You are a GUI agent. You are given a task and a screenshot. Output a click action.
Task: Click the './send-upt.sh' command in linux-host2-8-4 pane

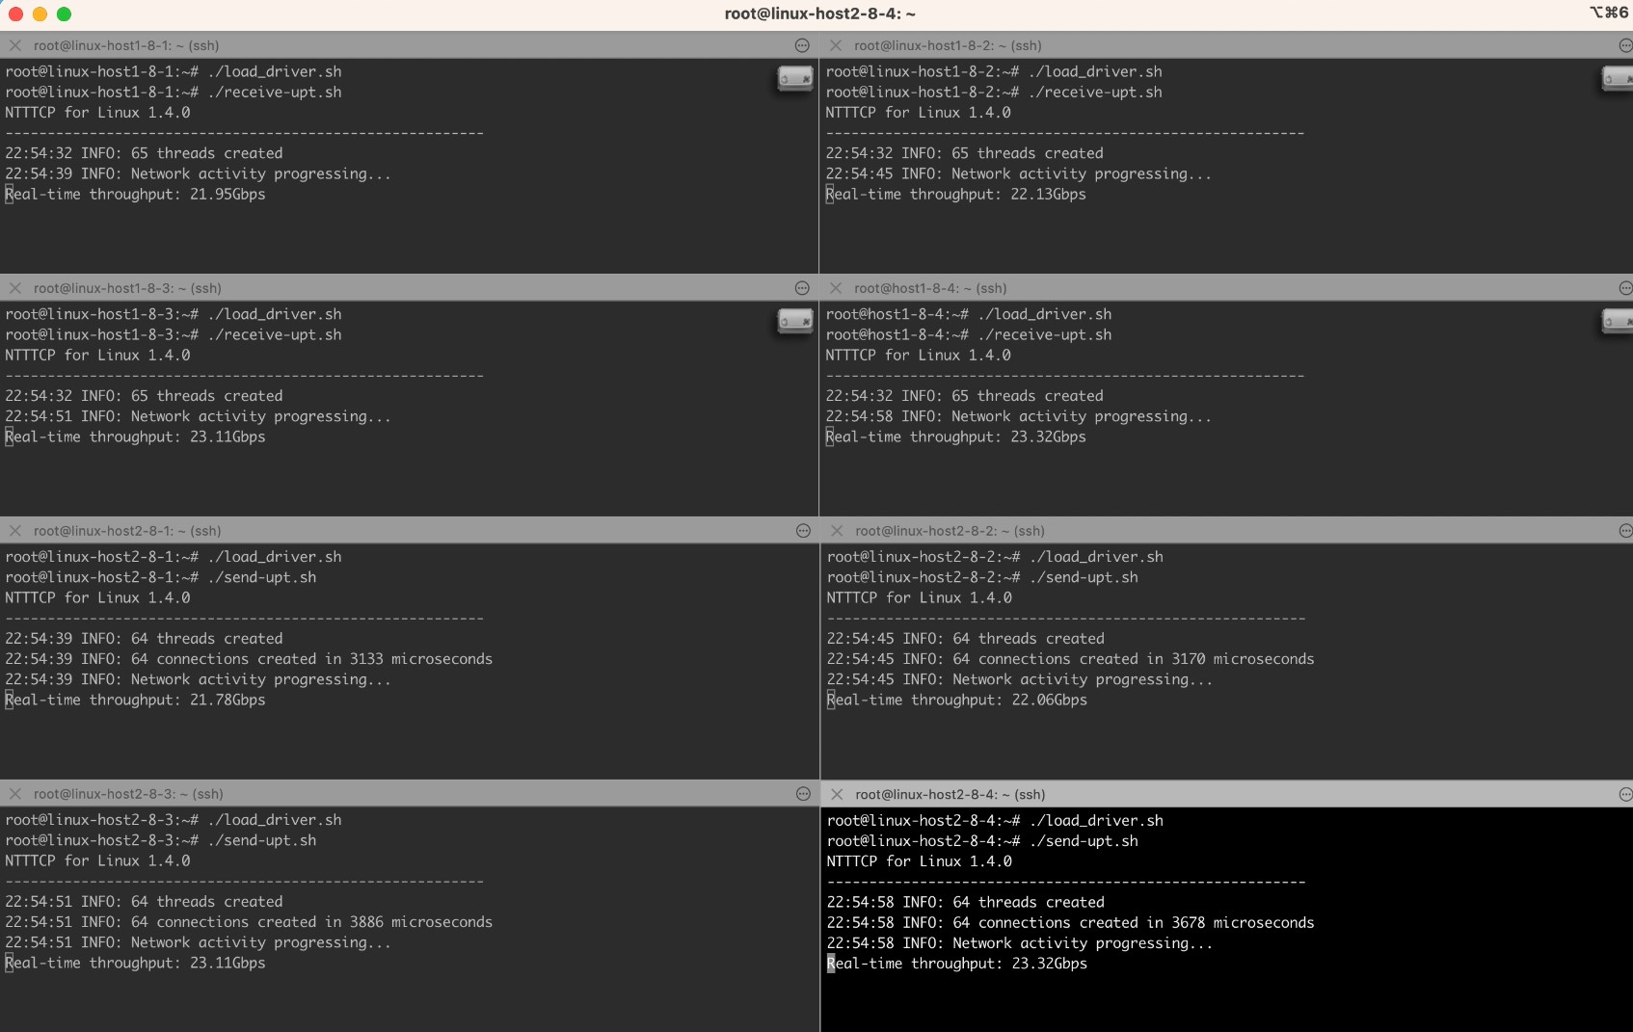point(1084,842)
